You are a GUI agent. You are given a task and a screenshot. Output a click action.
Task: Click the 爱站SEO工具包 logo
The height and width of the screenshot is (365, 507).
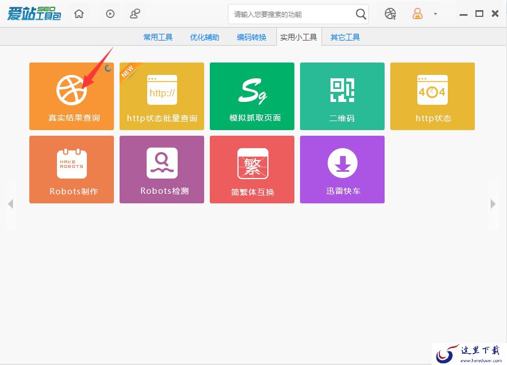34,14
